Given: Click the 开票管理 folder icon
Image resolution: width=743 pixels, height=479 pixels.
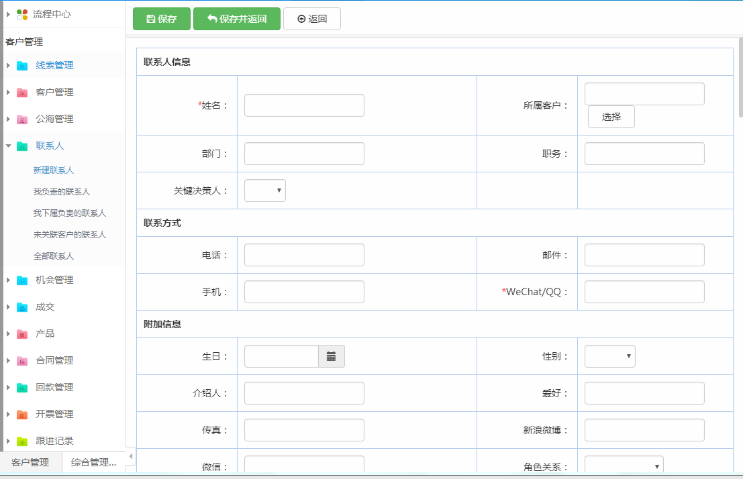Looking at the screenshot, I should point(22,415).
